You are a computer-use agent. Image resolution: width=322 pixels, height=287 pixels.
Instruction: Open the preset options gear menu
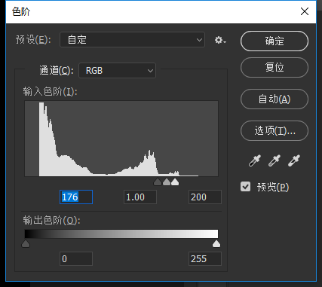[x=220, y=40]
